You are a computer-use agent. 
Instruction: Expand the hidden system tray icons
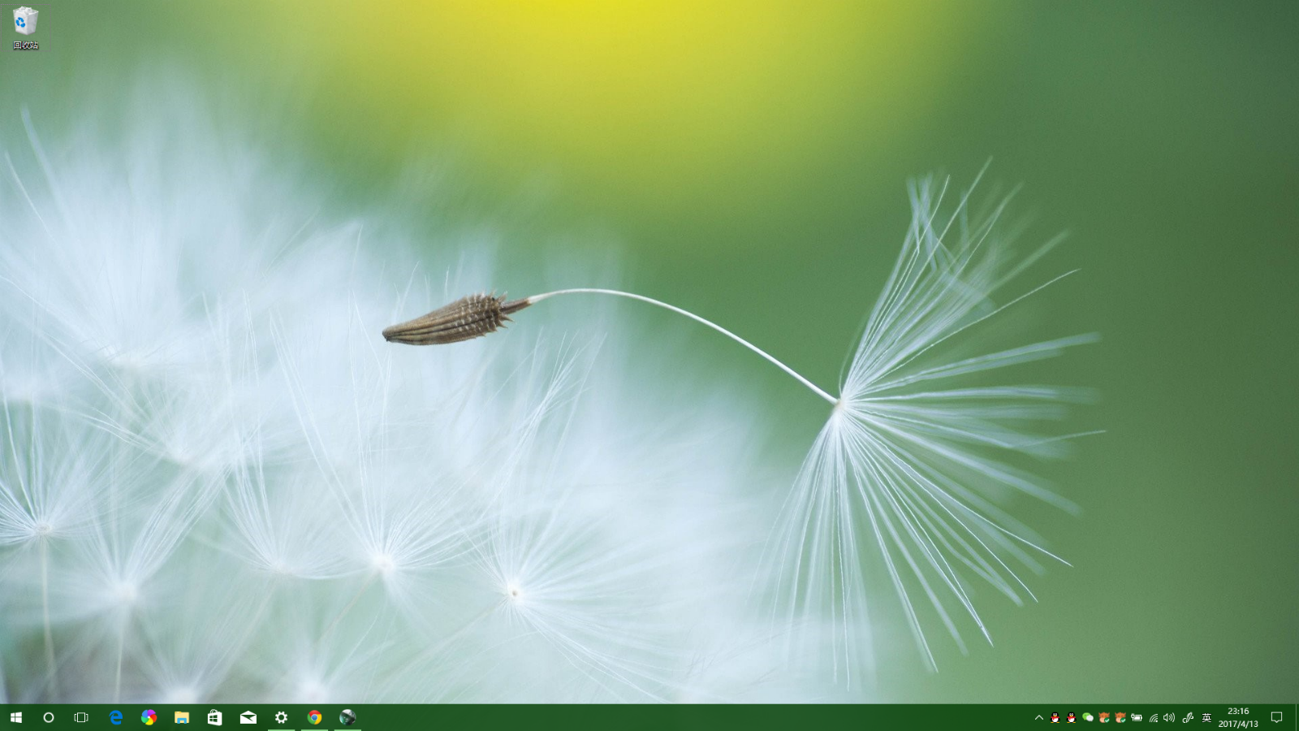click(x=1038, y=717)
